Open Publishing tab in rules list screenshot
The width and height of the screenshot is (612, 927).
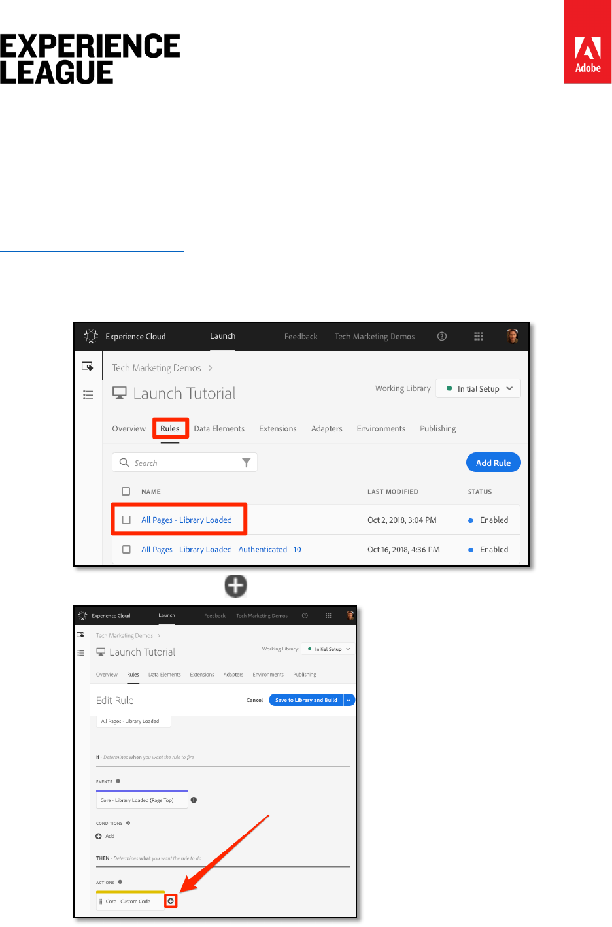[438, 429]
